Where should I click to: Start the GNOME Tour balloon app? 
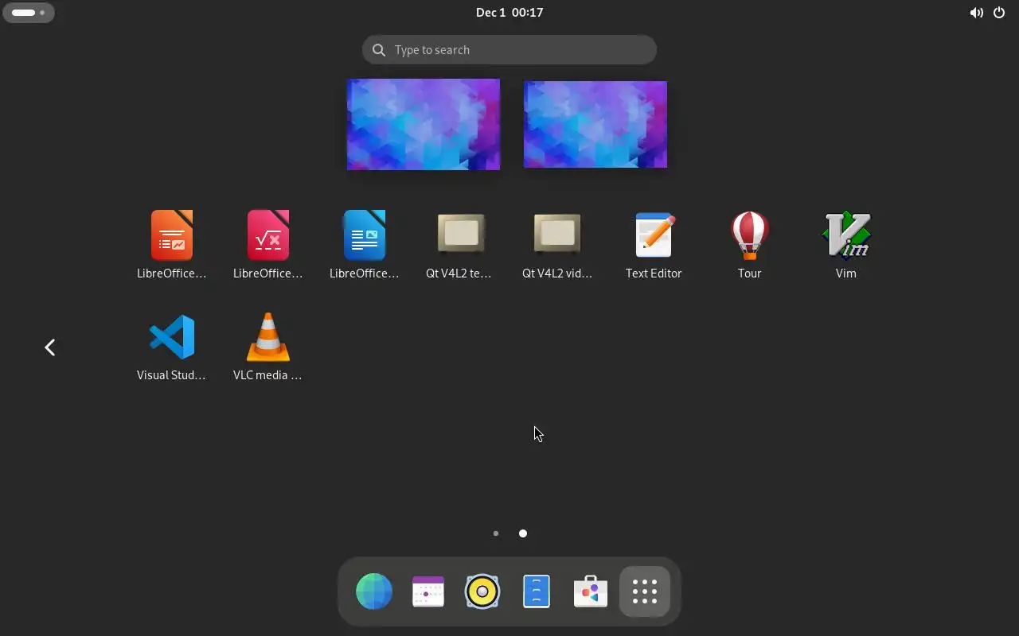(750, 235)
